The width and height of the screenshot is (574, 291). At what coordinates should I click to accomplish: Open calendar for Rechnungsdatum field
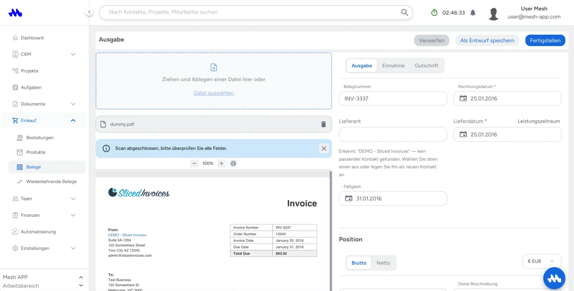[x=463, y=98]
